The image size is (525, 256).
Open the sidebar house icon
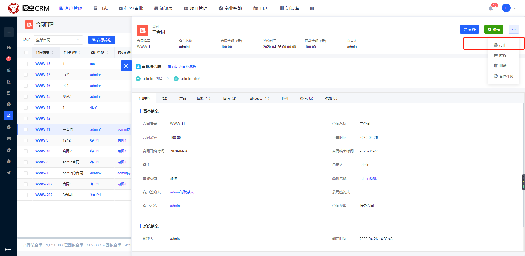[x=9, y=150]
